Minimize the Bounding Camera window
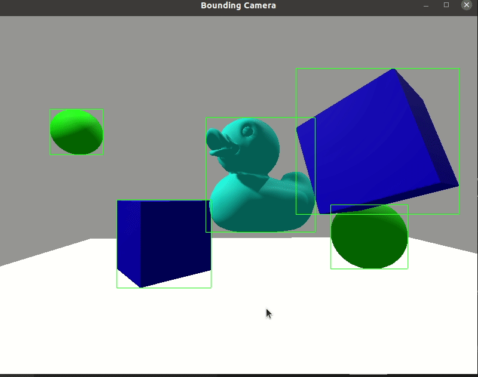Screen dimensions: 478x377 tap(426, 5)
